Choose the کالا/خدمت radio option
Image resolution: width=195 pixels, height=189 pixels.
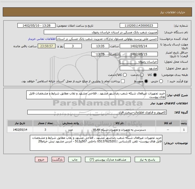[125, 75]
